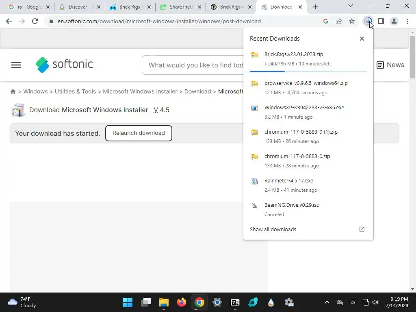416x312 pixels.
Task: Click the Softonic logo
Action: coord(64,65)
